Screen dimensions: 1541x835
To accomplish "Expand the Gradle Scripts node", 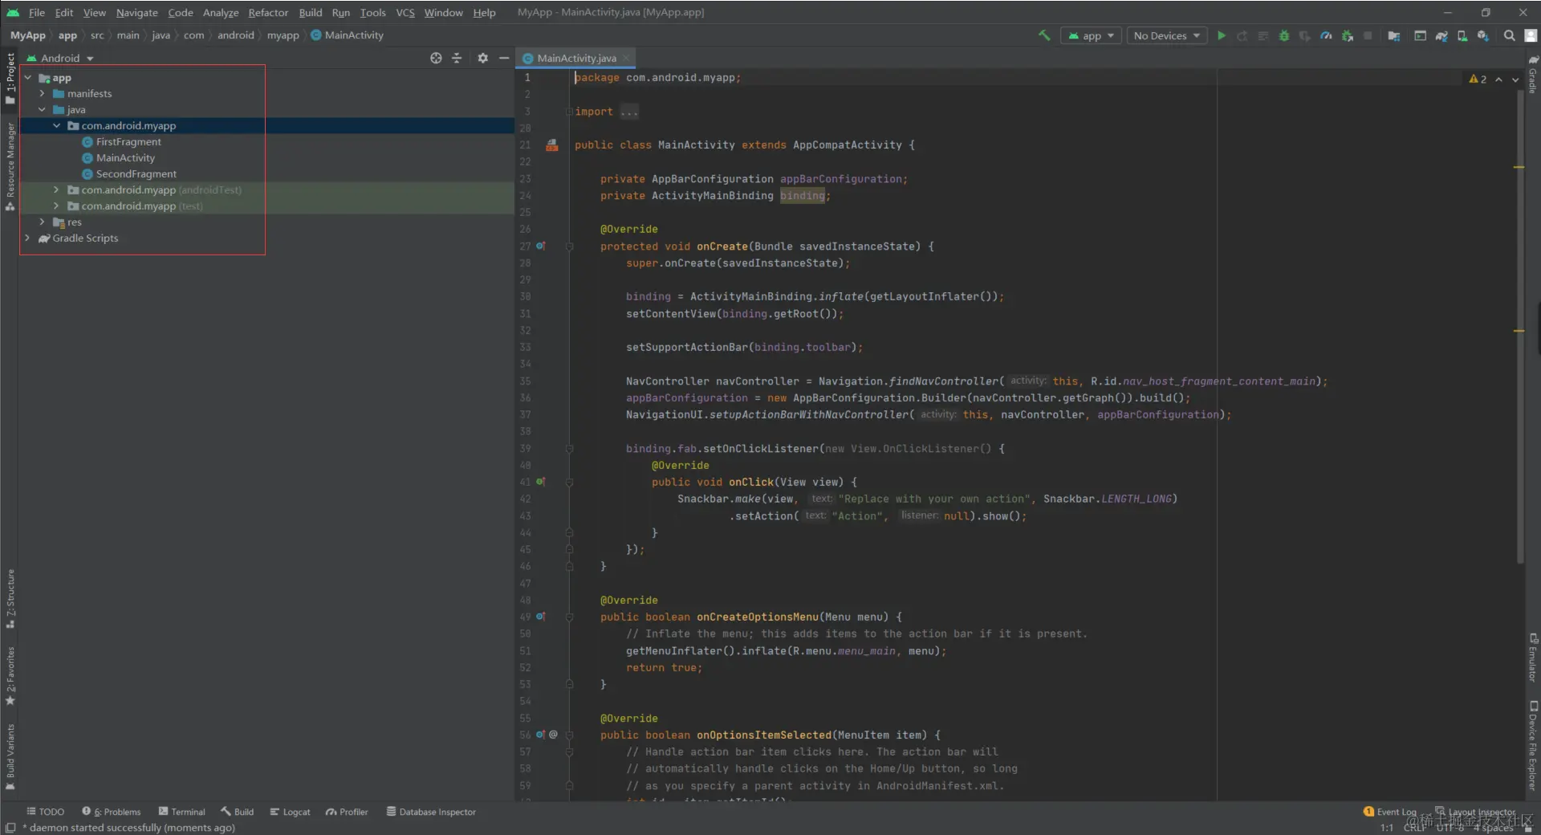I will point(27,238).
